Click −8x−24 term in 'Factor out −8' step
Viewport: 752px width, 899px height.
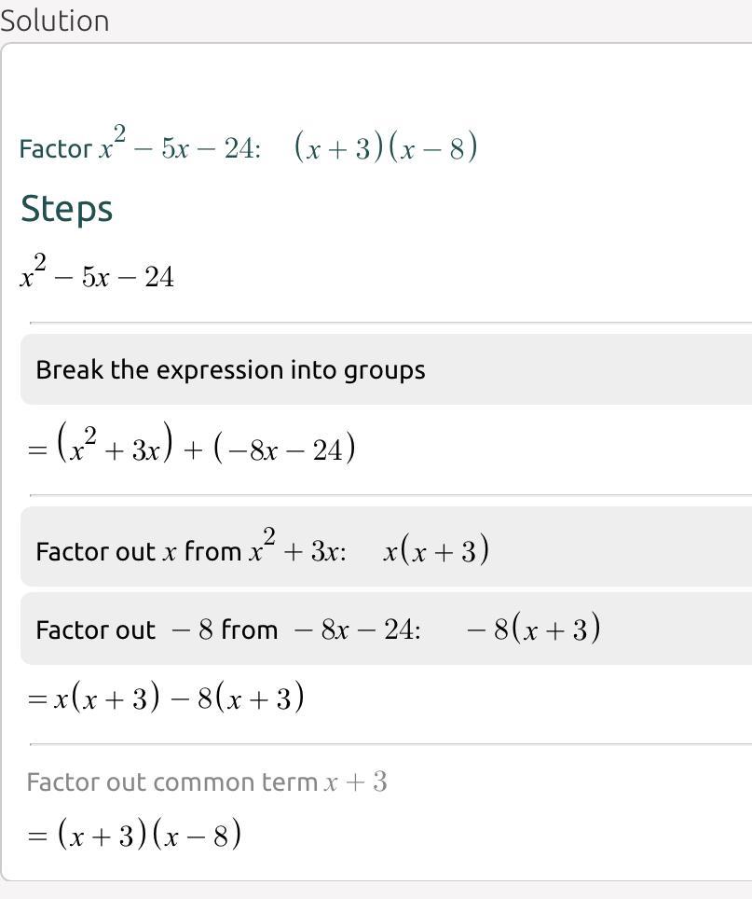356,629
